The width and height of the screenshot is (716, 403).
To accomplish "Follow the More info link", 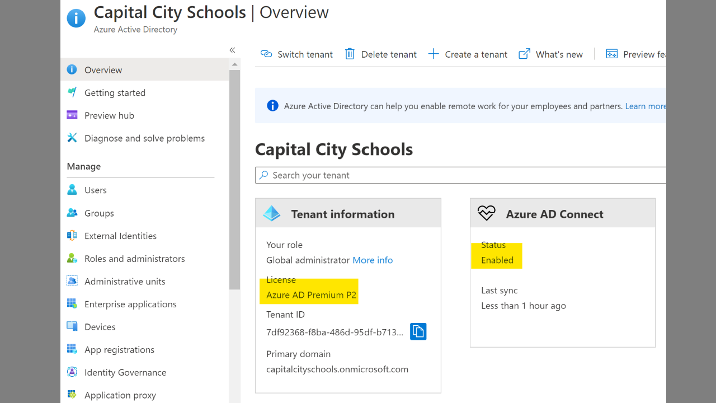I will coord(373,260).
